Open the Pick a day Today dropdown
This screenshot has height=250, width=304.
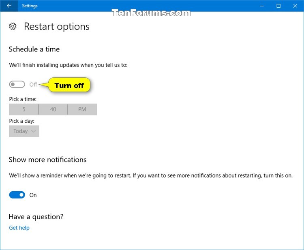pos(24,131)
